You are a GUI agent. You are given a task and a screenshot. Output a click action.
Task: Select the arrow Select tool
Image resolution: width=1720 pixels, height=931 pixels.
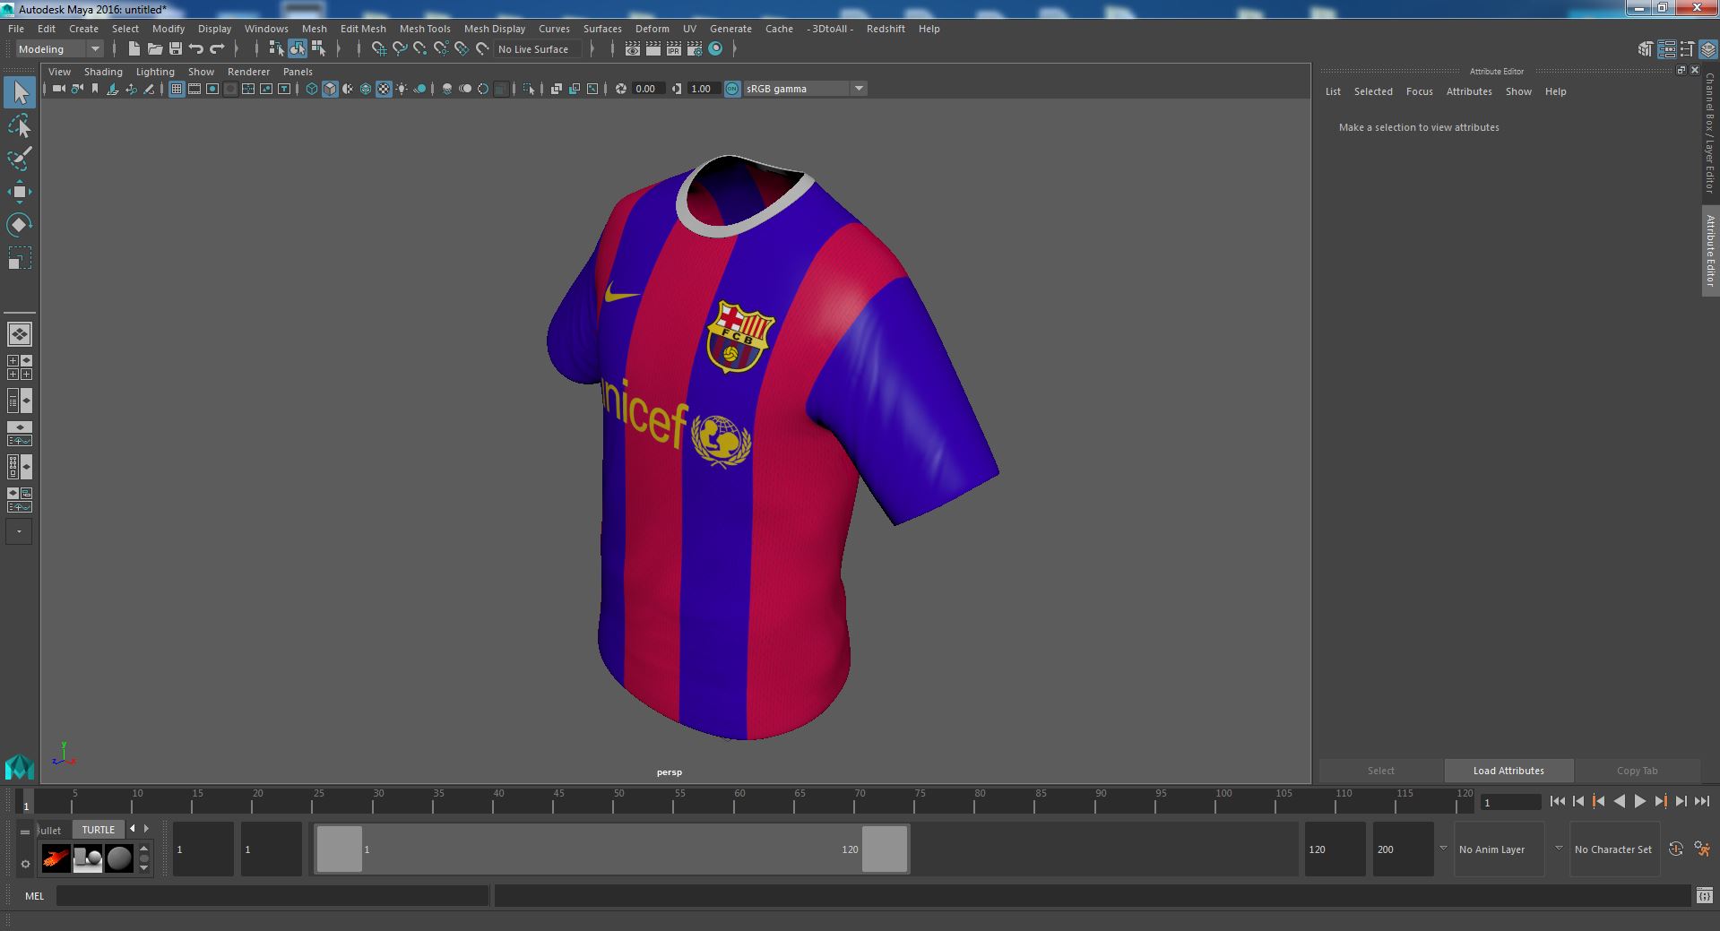pos(20,92)
